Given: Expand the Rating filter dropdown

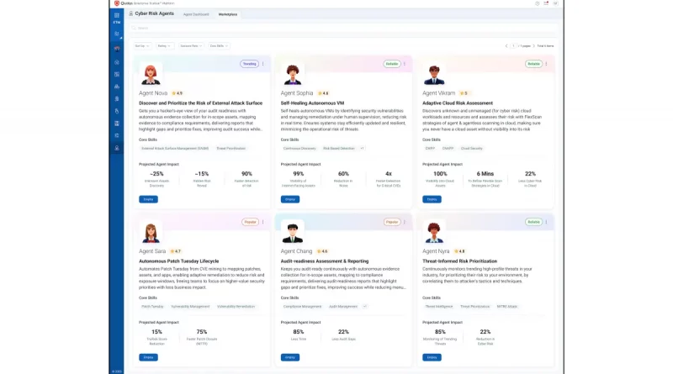Looking at the screenshot, I should [x=163, y=45].
